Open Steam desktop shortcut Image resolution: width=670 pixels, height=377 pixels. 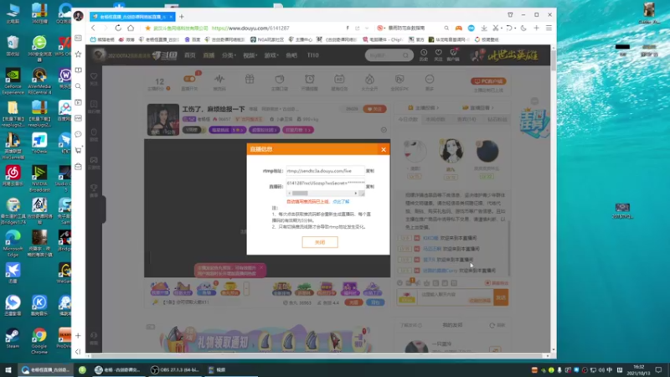point(13,338)
